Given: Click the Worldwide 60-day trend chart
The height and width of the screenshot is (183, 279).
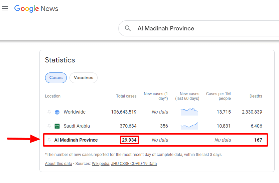Looking at the screenshot, I should pyautogui.click(x=189, y=112).
